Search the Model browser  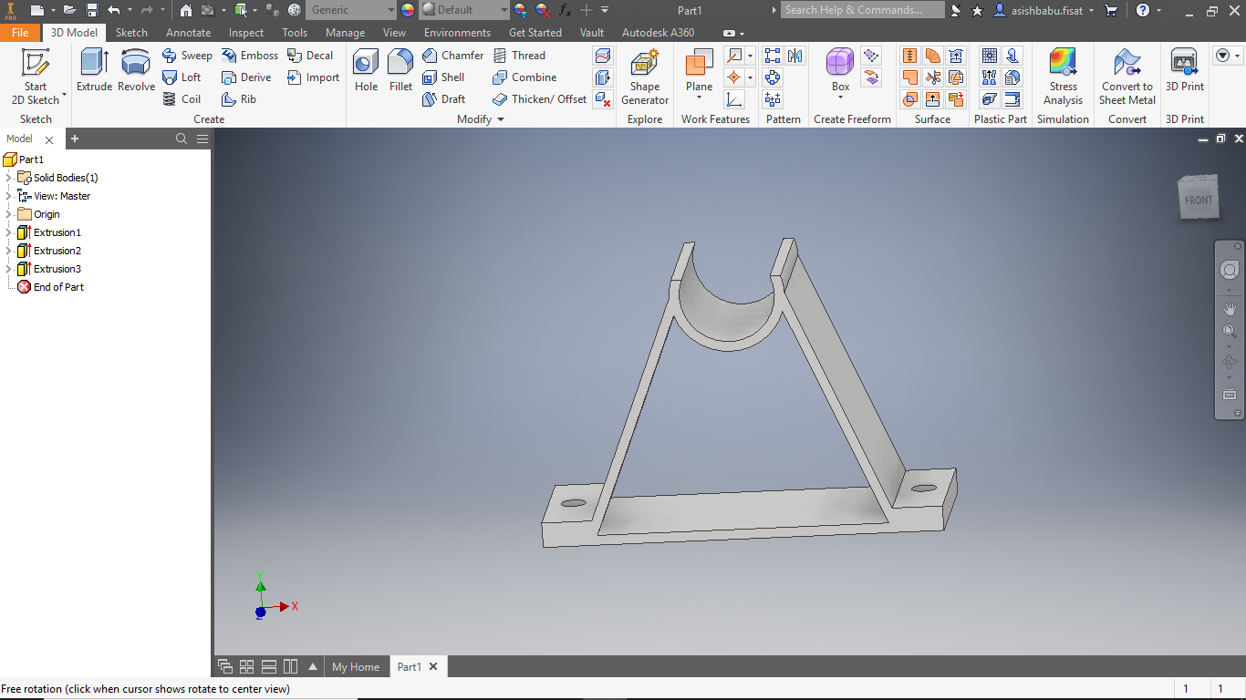pos(182,139)
